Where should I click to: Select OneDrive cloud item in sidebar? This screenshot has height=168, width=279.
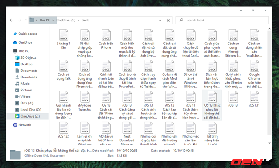(x=23, y=42)
